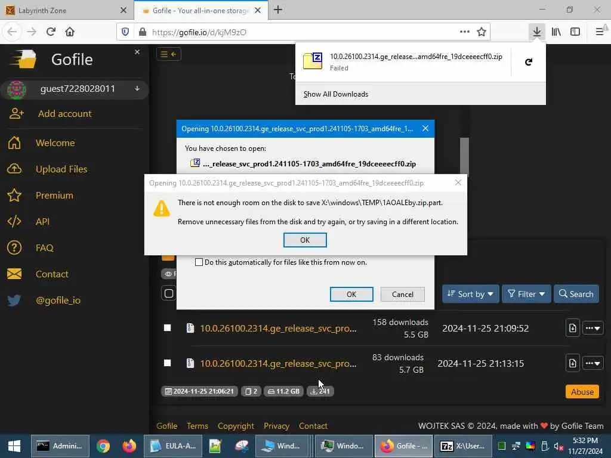Click the Firefox back arrow
Viewport: 611px width, 458px height.
coord(12,32)
